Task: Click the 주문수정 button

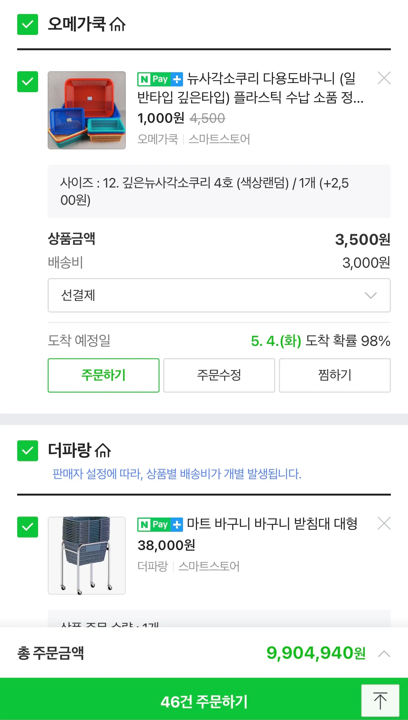Action: [219, 375]
